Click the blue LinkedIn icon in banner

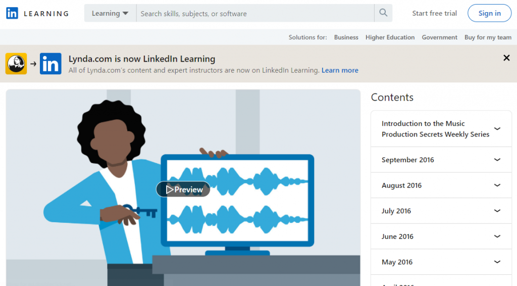[x=50, y=64]
